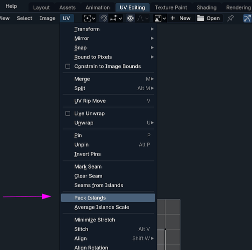This screenshot has height=250, width=252.
Task: Click the plus icon beside New
Action: pos(173,18)
